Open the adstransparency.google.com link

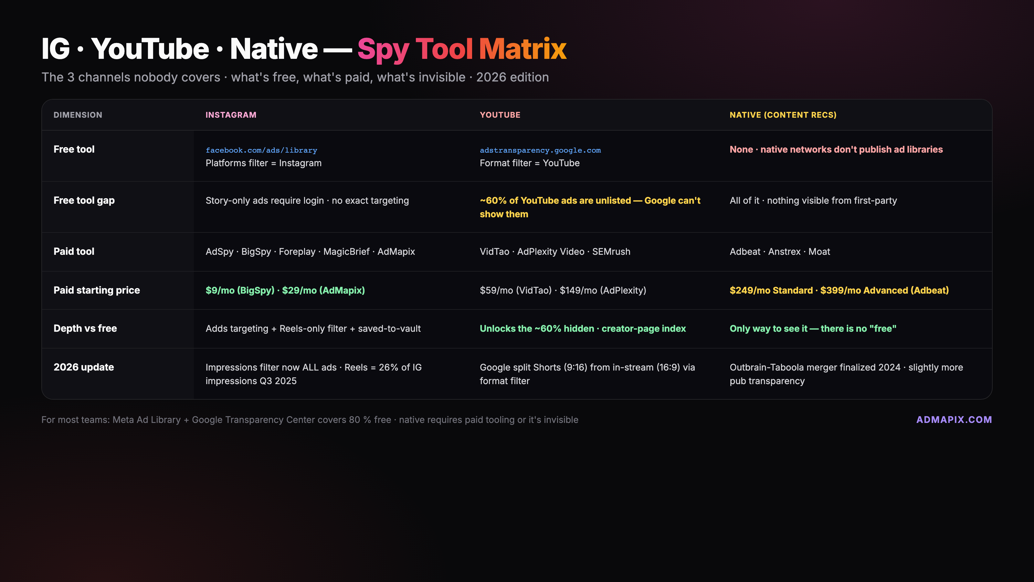tap(540, 150)
